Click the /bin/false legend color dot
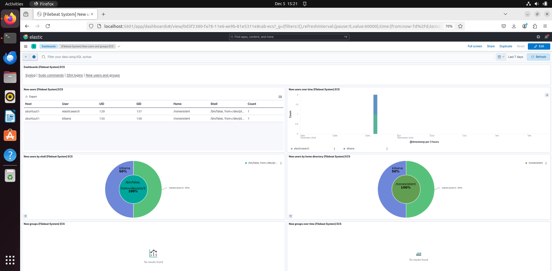 point(246,163)
